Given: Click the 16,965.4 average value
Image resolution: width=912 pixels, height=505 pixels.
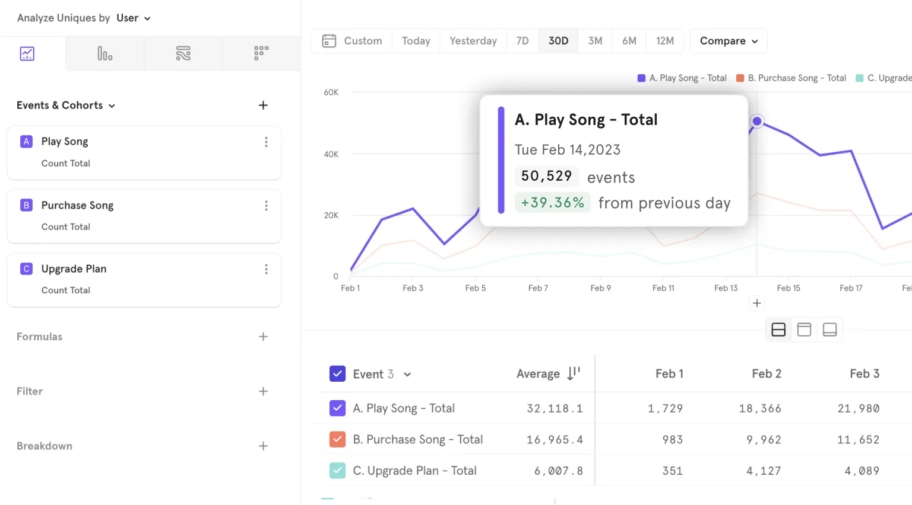Looking at the screenshot, I should (555, 440).
